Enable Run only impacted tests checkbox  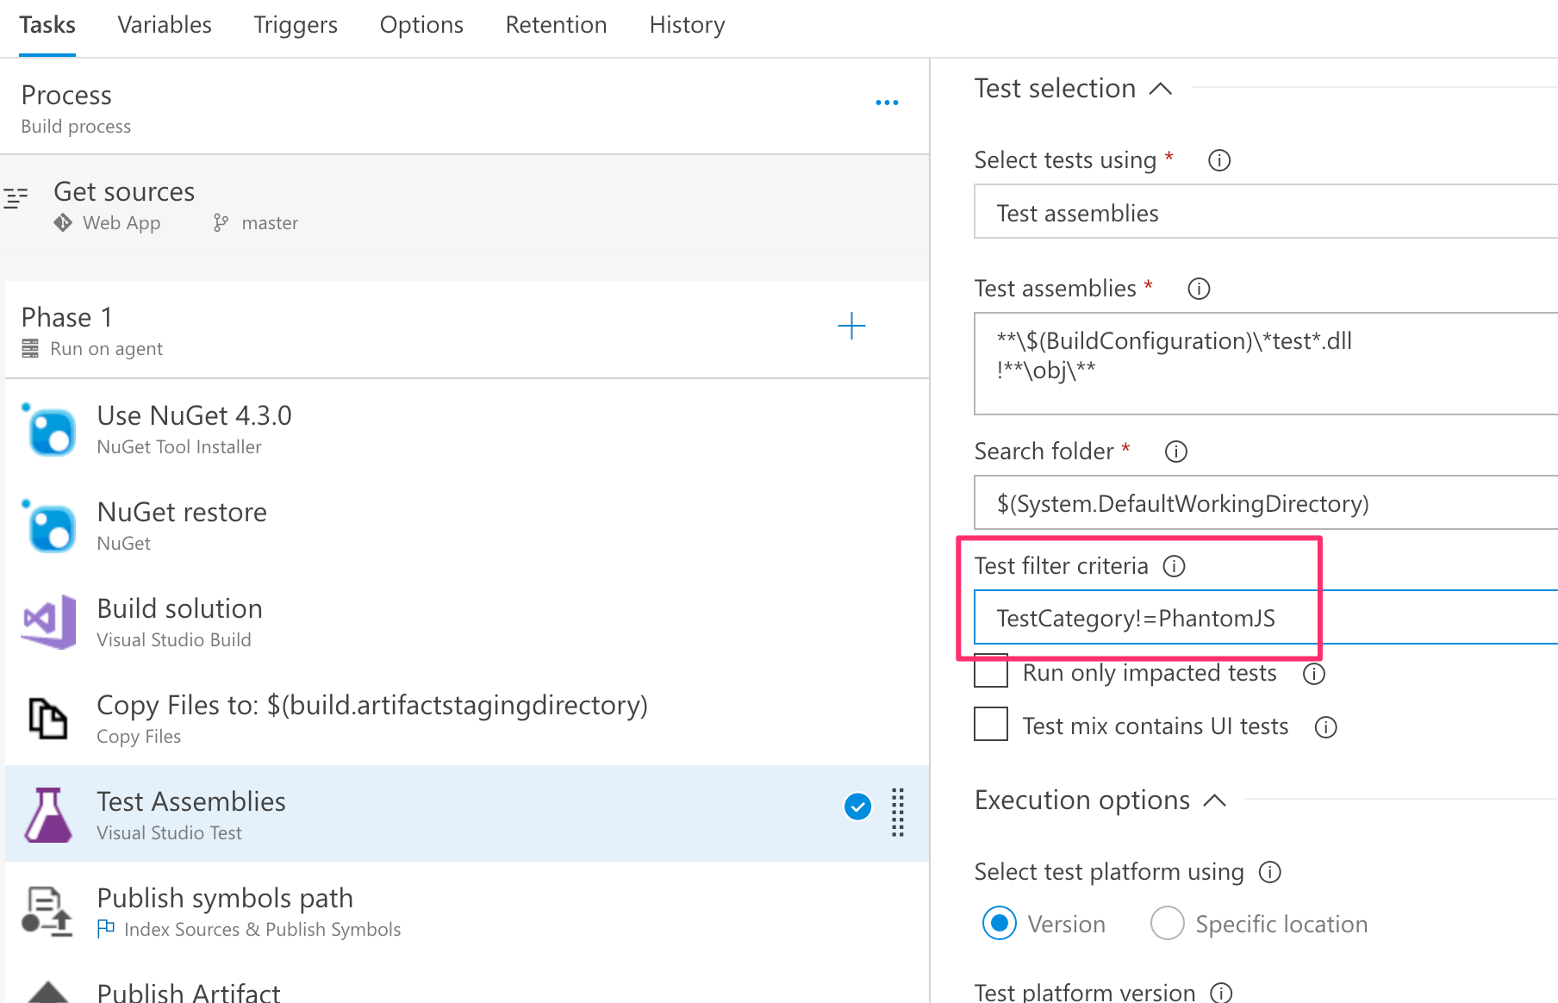coord(991,671)
